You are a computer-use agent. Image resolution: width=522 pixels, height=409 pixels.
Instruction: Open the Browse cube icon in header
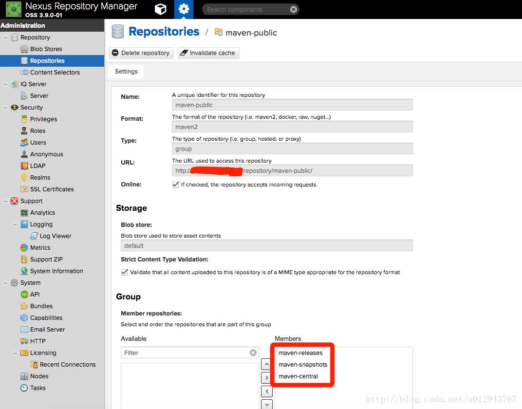161,9
